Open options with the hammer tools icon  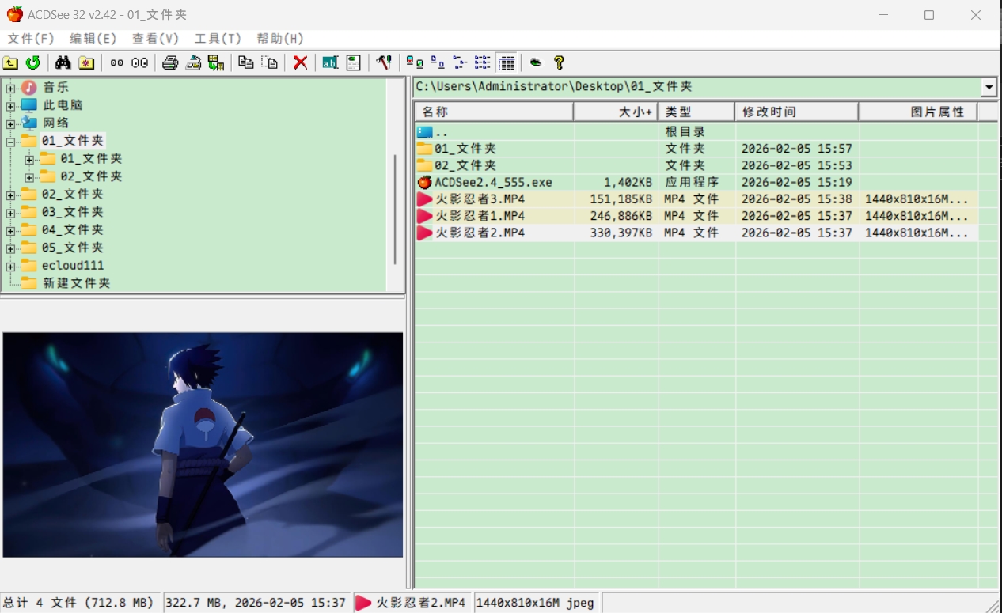click(x=384, y=62)
